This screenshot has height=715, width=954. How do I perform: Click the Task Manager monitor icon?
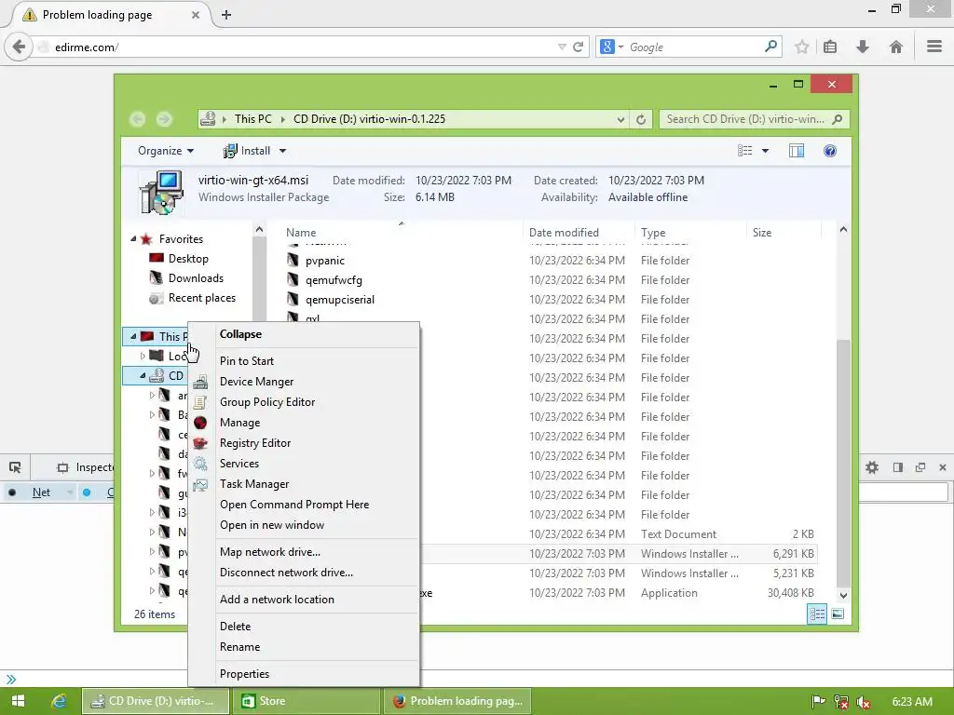tap(200, 484)
